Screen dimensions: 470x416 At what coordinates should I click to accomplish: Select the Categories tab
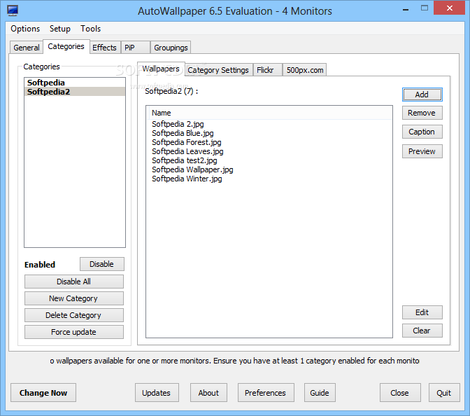[66, 46]
